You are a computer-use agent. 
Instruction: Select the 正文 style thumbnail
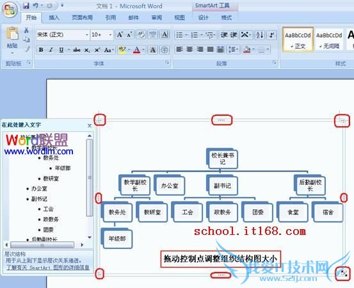tap(298, 40)
